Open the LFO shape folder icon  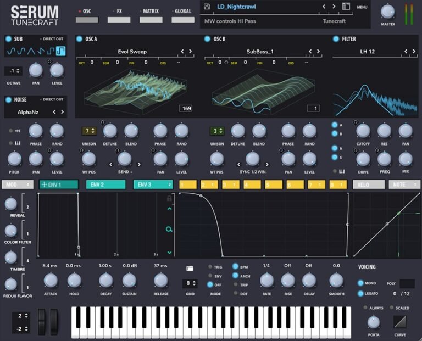[x=190, y=269]
